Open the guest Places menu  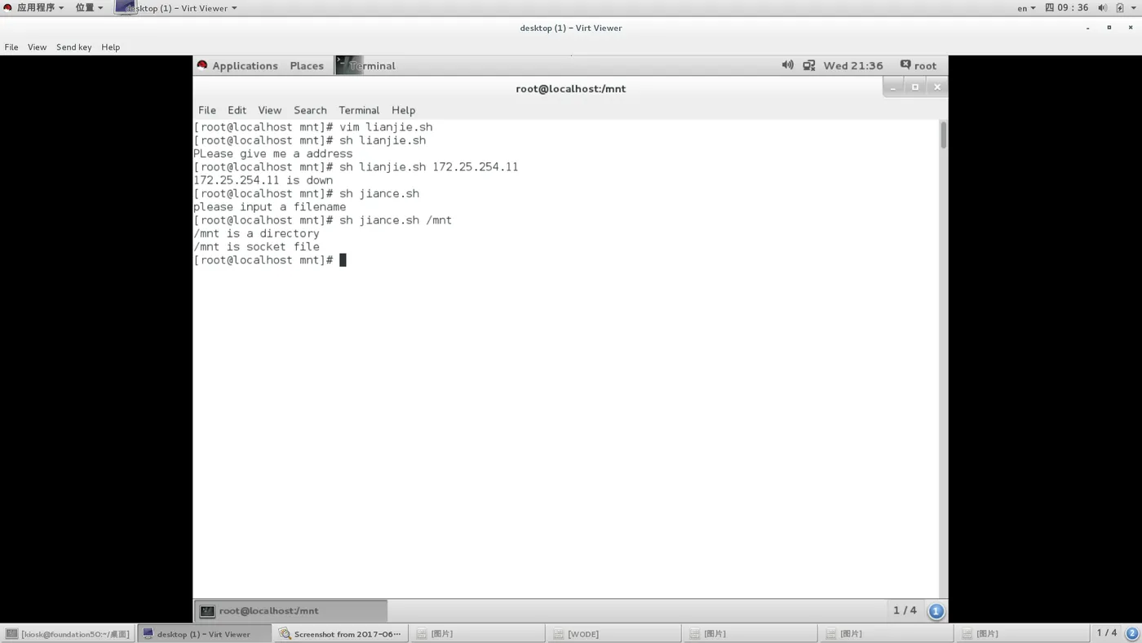point(307,65)
